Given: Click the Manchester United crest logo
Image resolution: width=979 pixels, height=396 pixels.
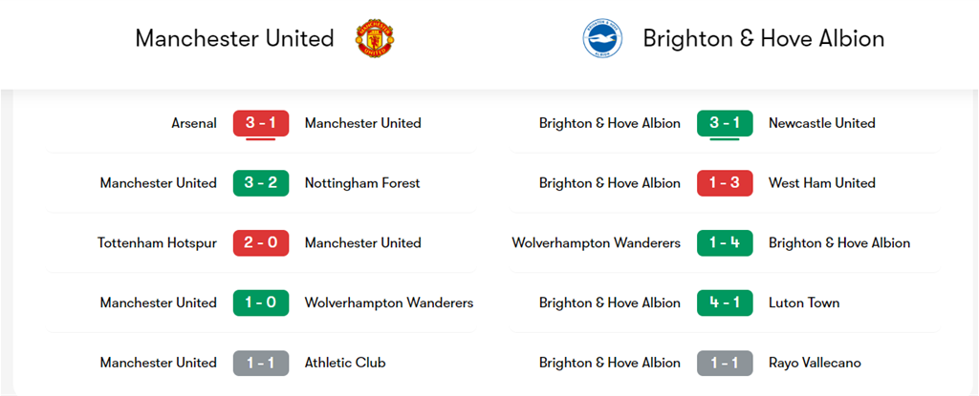Looking at the screenshot, I should pyautogui.click(x=377, y=39).
